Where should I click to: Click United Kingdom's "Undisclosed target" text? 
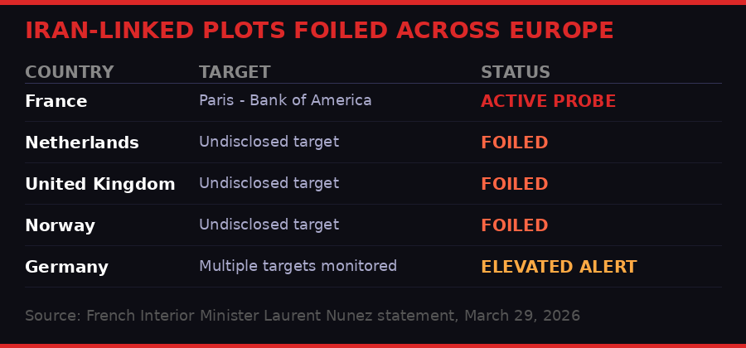click(269, 183)
